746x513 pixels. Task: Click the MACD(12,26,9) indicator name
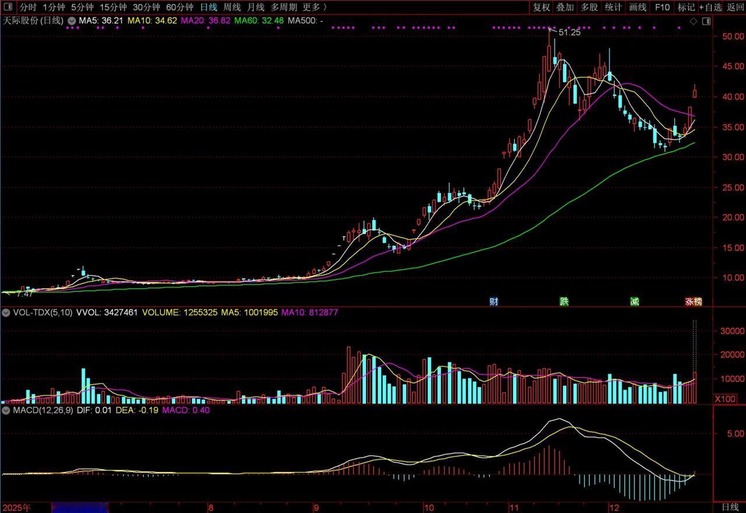42,410
